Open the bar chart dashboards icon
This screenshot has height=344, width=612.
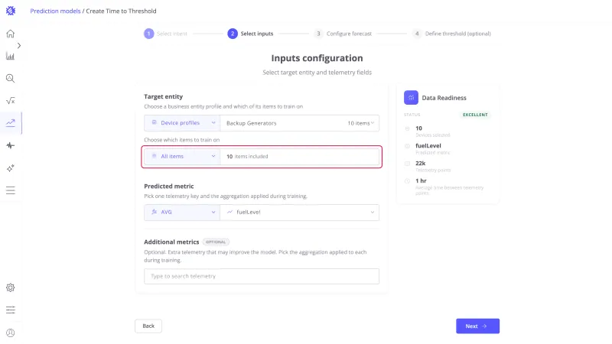(11, 56)
